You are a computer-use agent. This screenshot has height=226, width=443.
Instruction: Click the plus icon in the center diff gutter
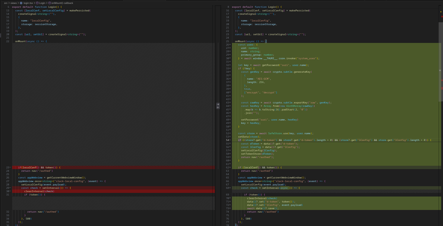click(218, 108)
